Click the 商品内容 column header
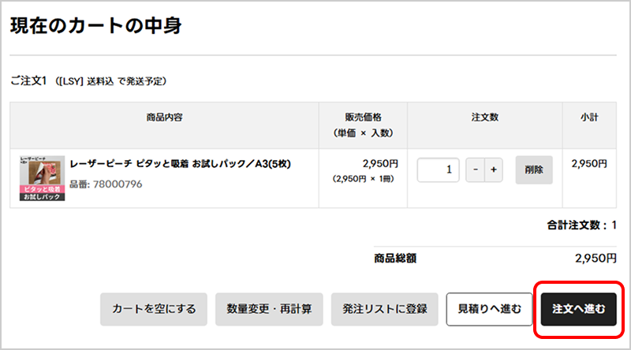Viewport: 631px width, 350px height. 164,117
